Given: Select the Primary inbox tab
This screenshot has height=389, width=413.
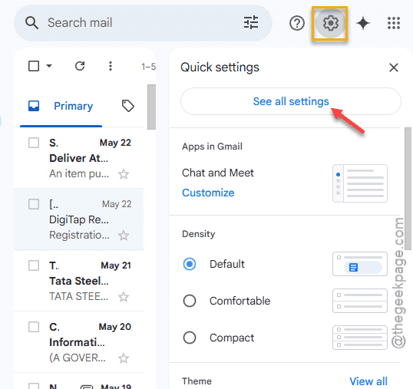Looking at the screenshot, I should 61,106.
